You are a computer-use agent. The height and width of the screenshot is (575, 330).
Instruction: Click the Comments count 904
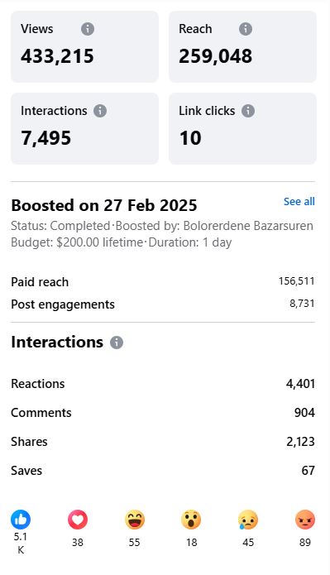304,413
